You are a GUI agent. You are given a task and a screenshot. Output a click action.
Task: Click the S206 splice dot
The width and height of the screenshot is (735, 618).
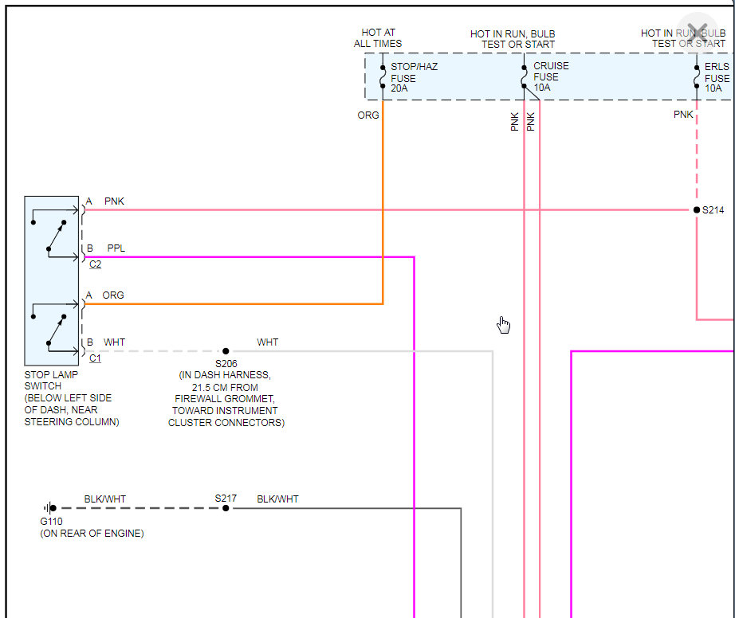(x=226, y=351)
